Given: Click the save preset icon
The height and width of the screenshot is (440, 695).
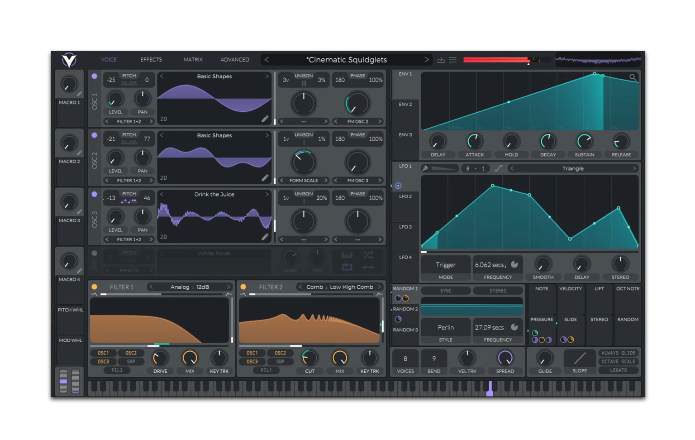Looking at the screenshot, I should (441, 60).
